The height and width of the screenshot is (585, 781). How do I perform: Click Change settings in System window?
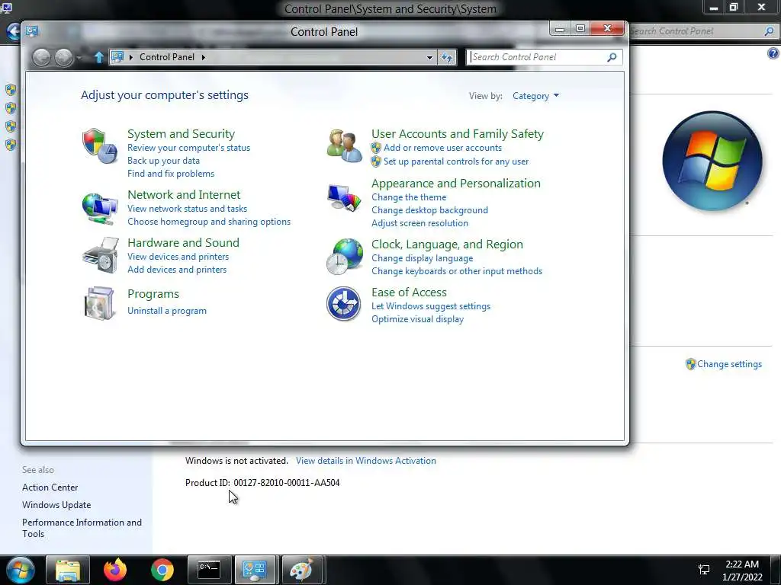click(729, 364)
